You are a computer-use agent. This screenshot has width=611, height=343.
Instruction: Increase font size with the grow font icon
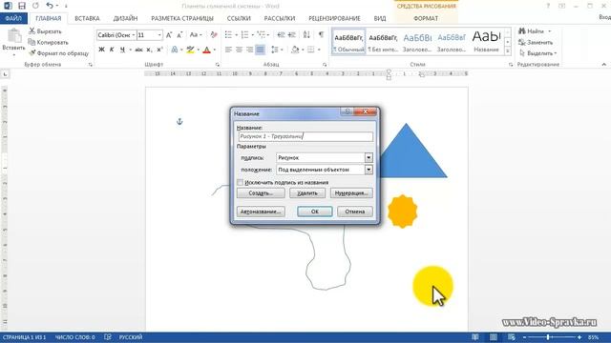169,35
